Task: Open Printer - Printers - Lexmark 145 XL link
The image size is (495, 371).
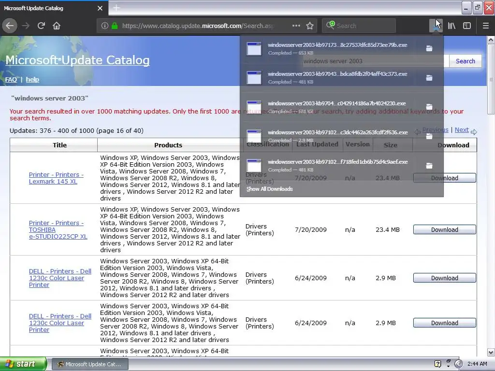Action: (x=56, y=178)
